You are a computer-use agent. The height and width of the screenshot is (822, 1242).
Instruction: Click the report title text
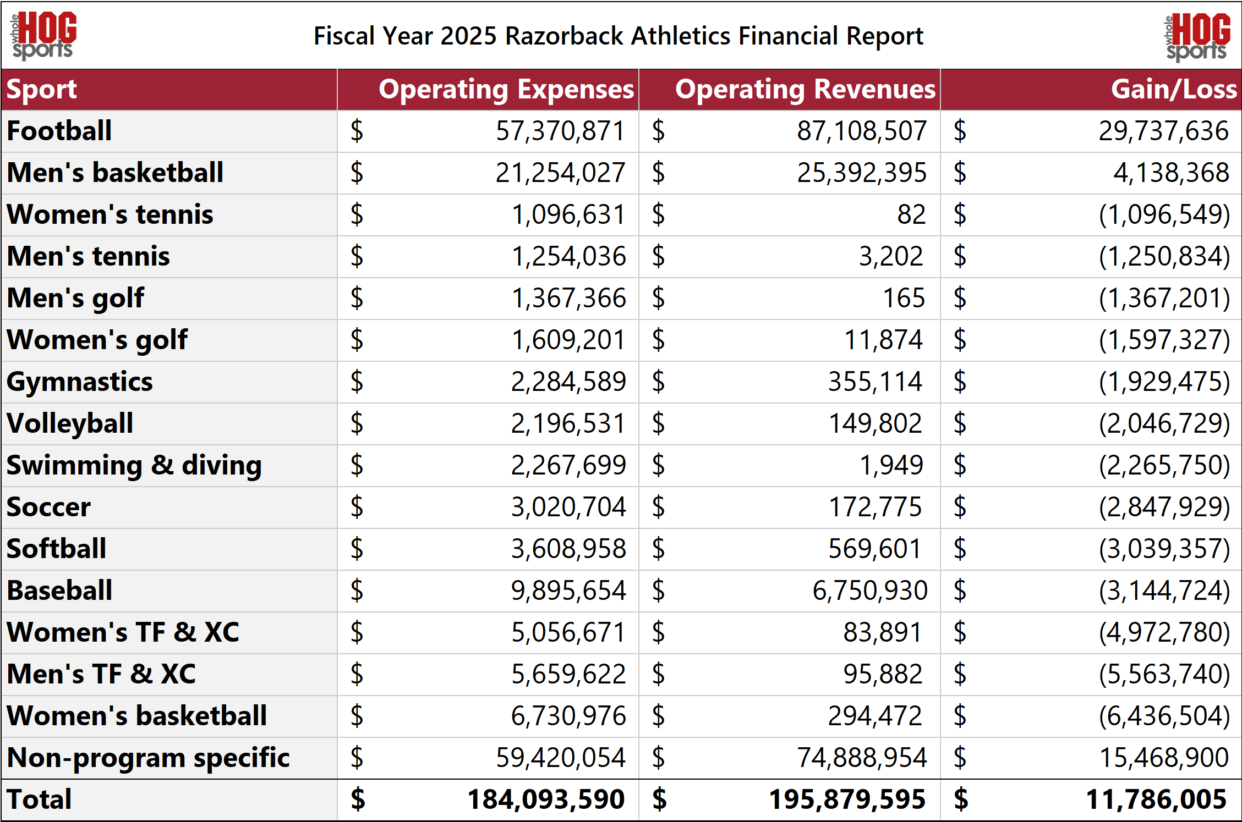point(619,36)
